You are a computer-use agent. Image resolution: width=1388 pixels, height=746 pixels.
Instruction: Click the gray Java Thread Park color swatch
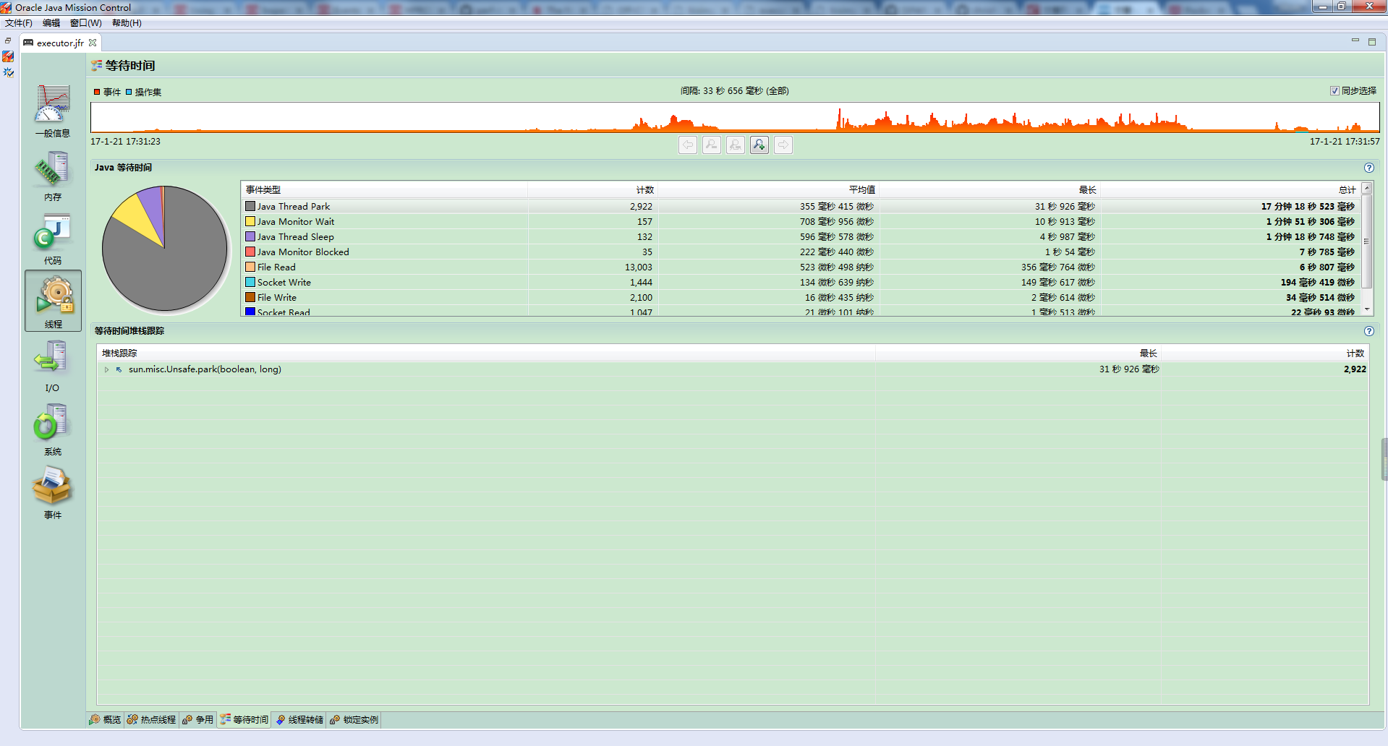click(250, 207)
